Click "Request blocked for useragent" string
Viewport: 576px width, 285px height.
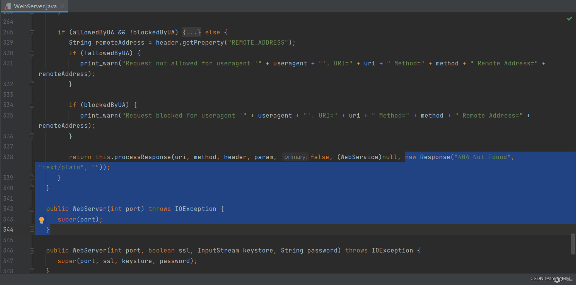[x=184, y=115]
